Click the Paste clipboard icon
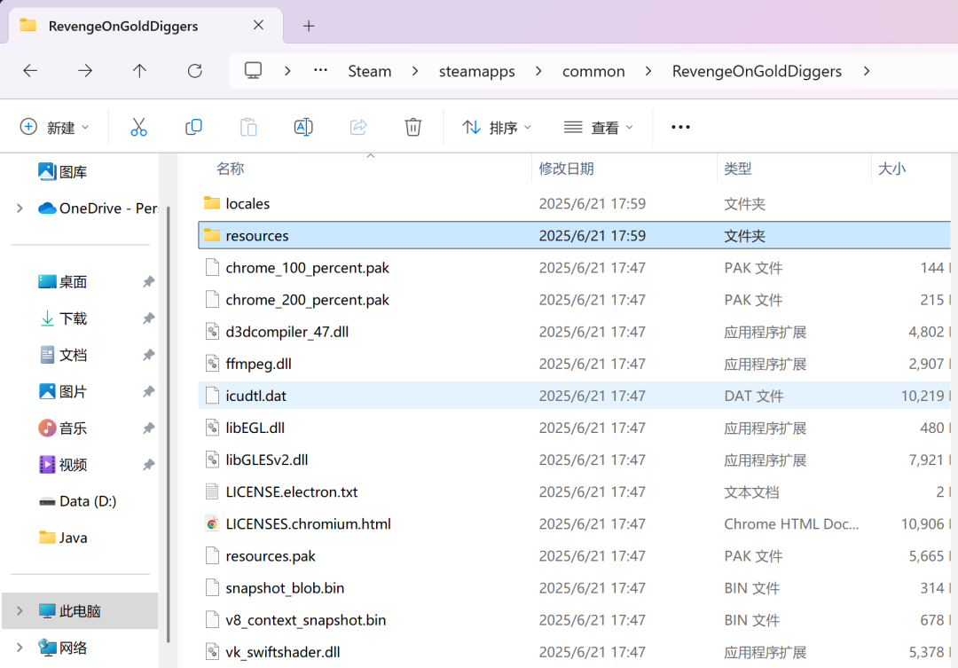This screenshot has height=668, width=958. [x=248, y=127]
